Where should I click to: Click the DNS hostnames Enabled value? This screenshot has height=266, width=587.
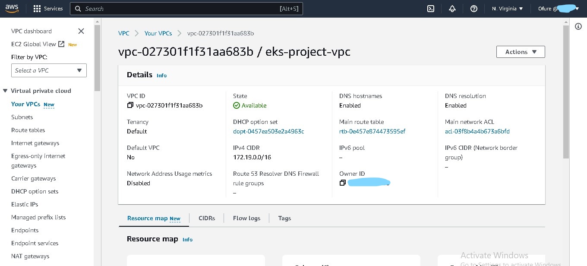(350, 105)
